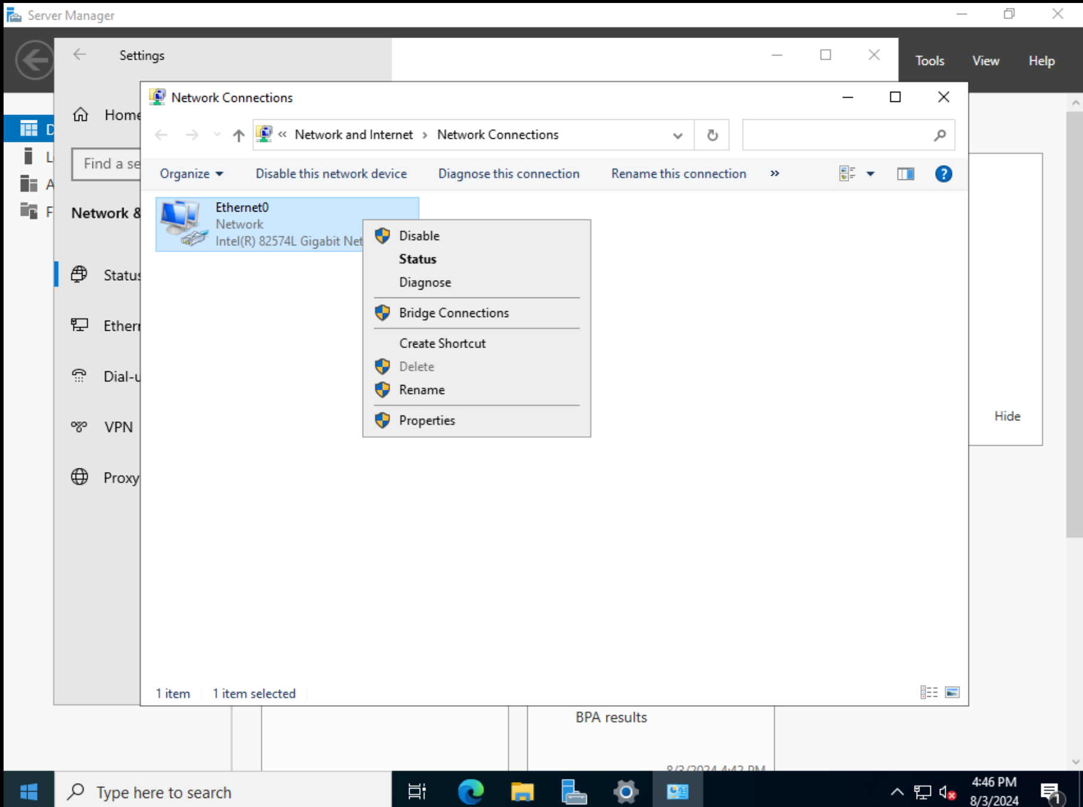The image size is (1083, 807).
Task: Open Settings gear on taskbar
Action: pos(626,792)
